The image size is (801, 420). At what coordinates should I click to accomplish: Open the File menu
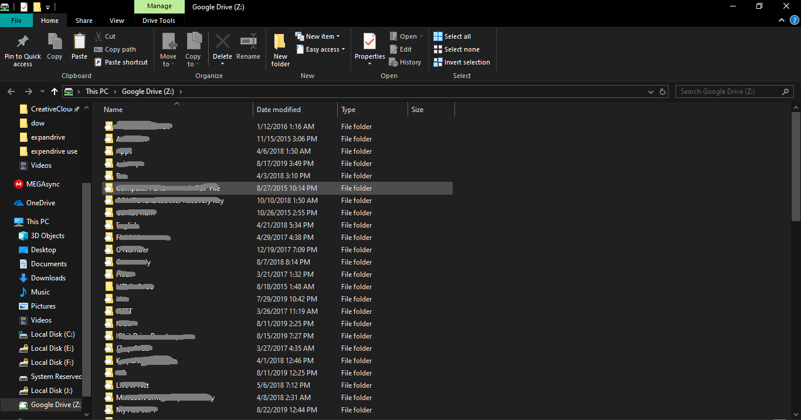[16, 21]
